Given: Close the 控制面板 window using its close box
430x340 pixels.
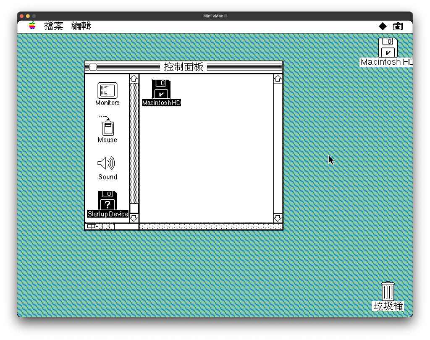Looking at the screenshot, I should 93,67.
